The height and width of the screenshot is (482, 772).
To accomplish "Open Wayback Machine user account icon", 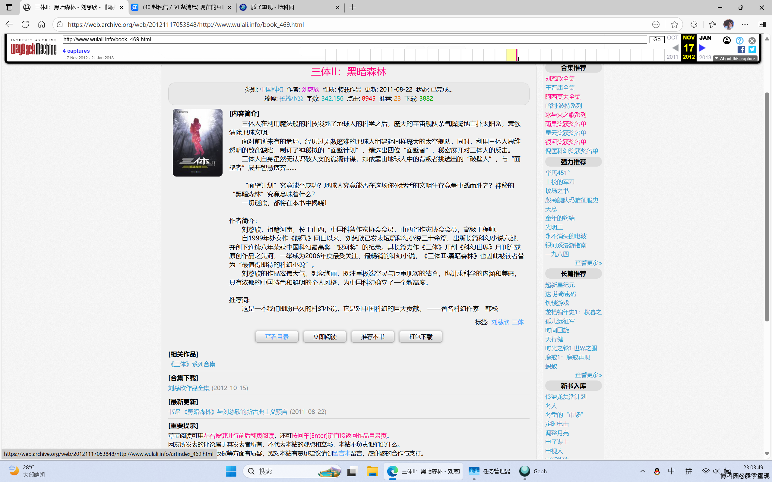I will (x=727, y=40).
